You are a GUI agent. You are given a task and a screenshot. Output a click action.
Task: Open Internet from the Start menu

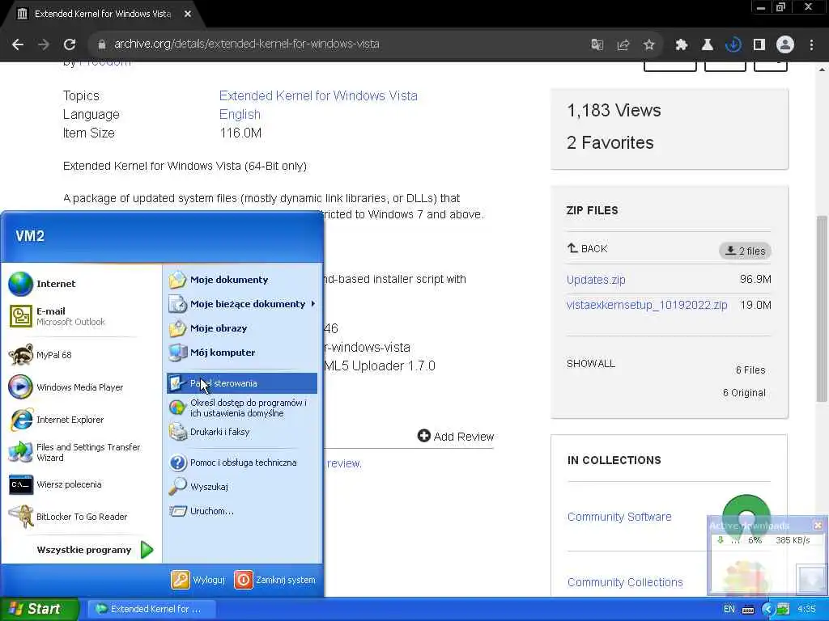pyautogui.click(x=81, y=284)
